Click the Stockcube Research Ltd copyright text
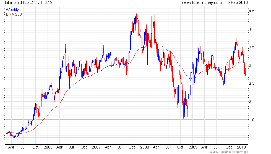Screen dimensions: 271x154 (x=229, y=152)
